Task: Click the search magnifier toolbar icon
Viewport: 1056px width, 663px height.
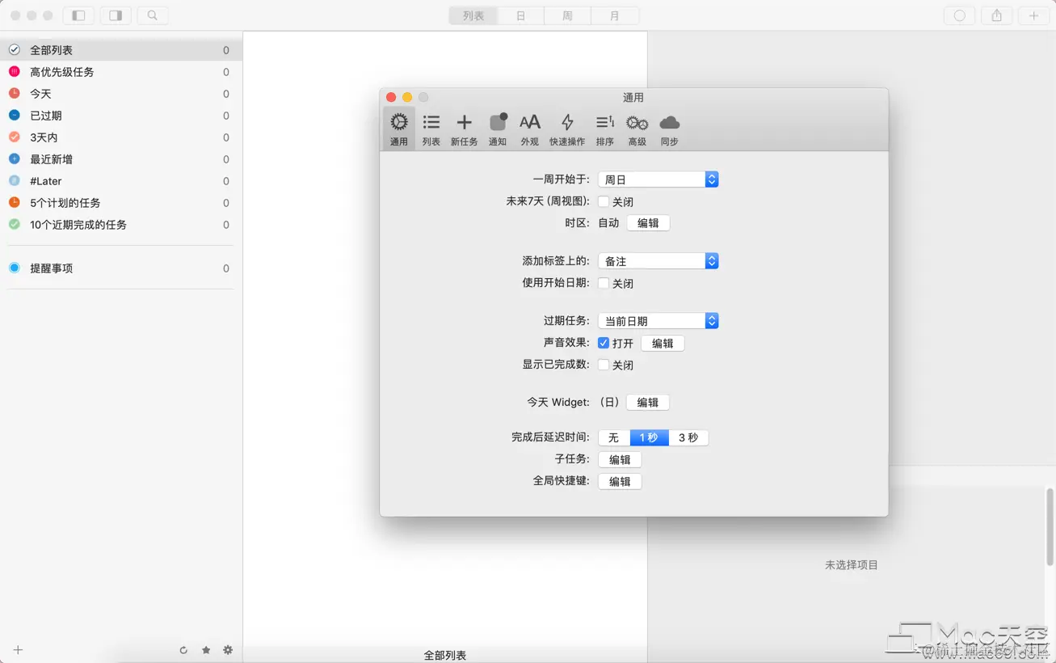Action: tap(153, 15)
